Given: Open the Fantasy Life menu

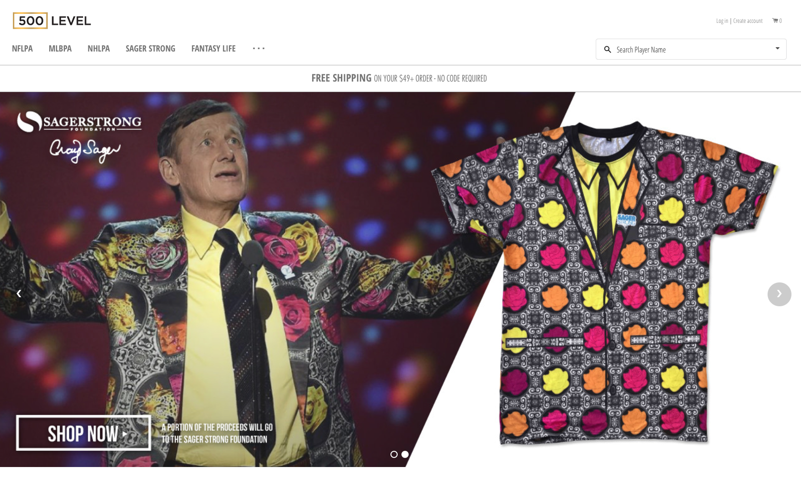Looking at the screenshot, I should pyautogui.click(x=213, y=49).
